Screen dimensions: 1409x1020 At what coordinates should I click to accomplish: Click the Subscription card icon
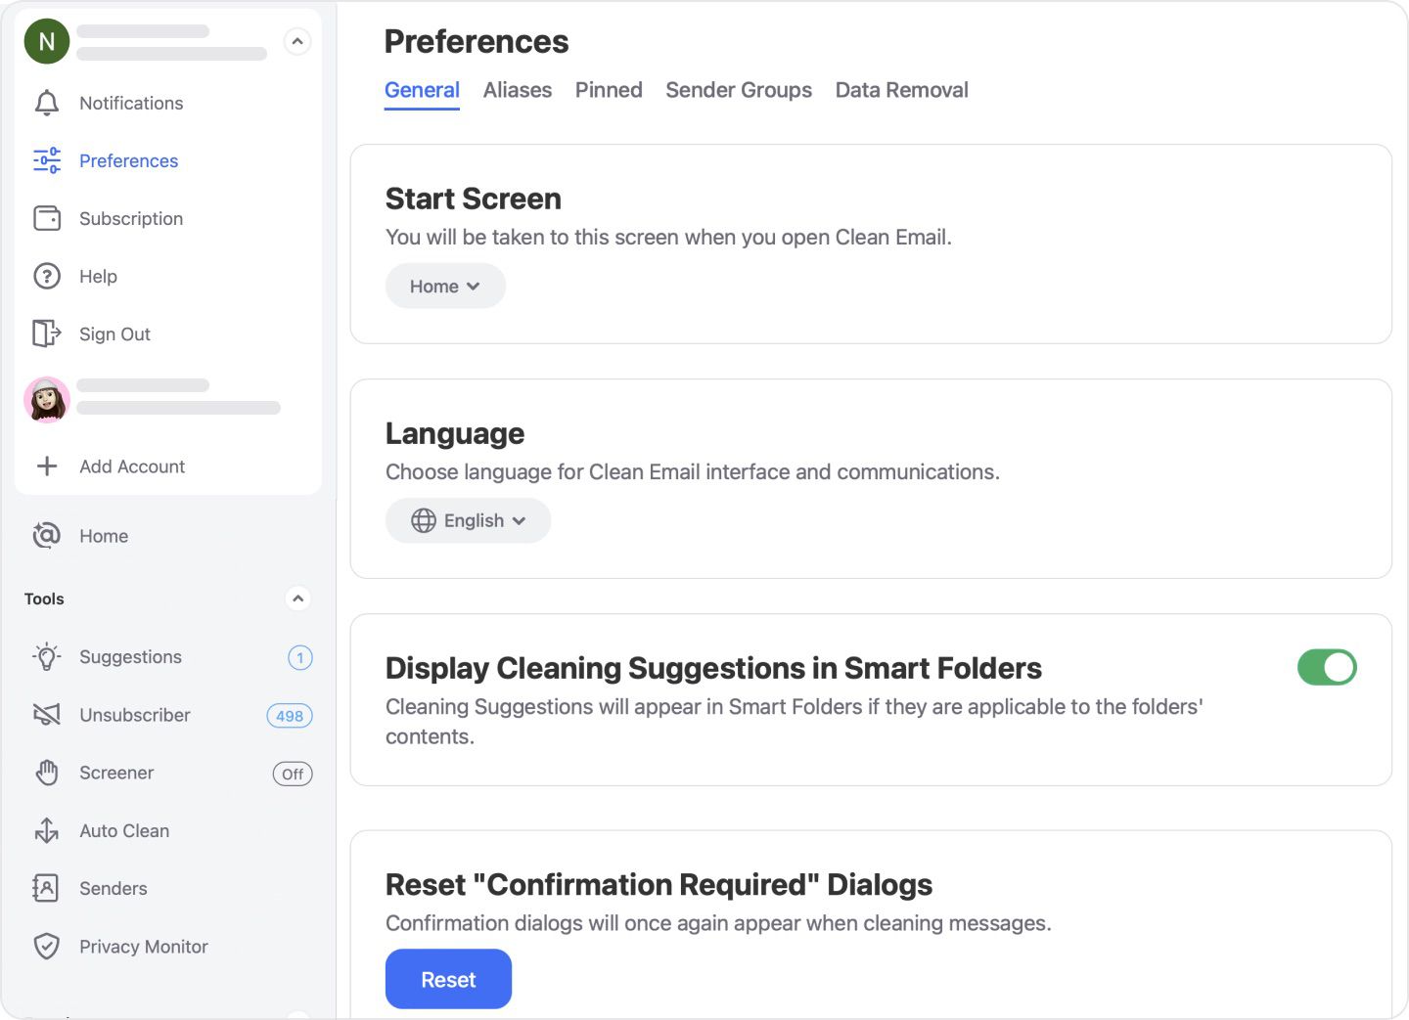pyautogui.click(x=46, y=218)
